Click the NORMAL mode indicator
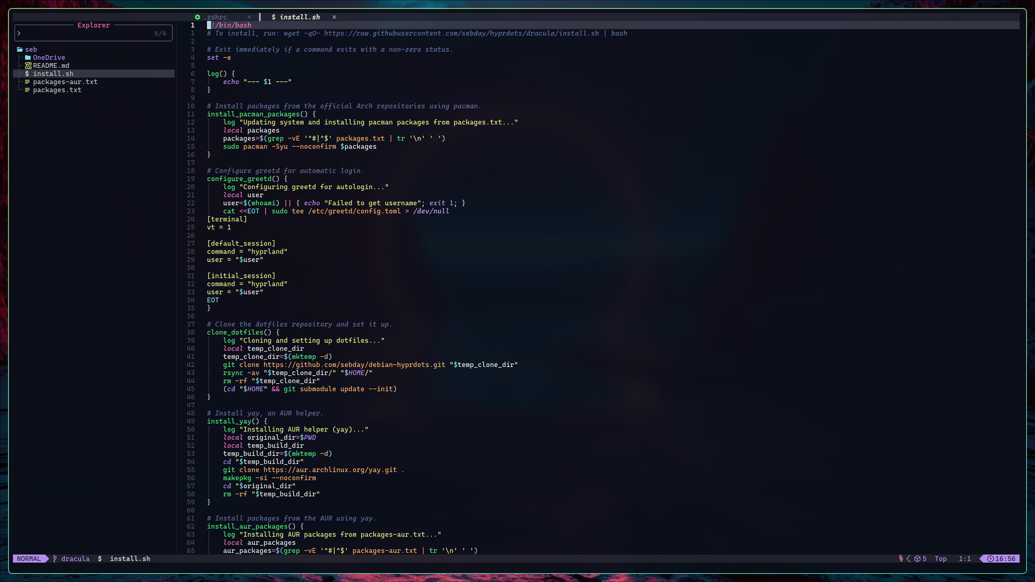 tap(28, 559)
